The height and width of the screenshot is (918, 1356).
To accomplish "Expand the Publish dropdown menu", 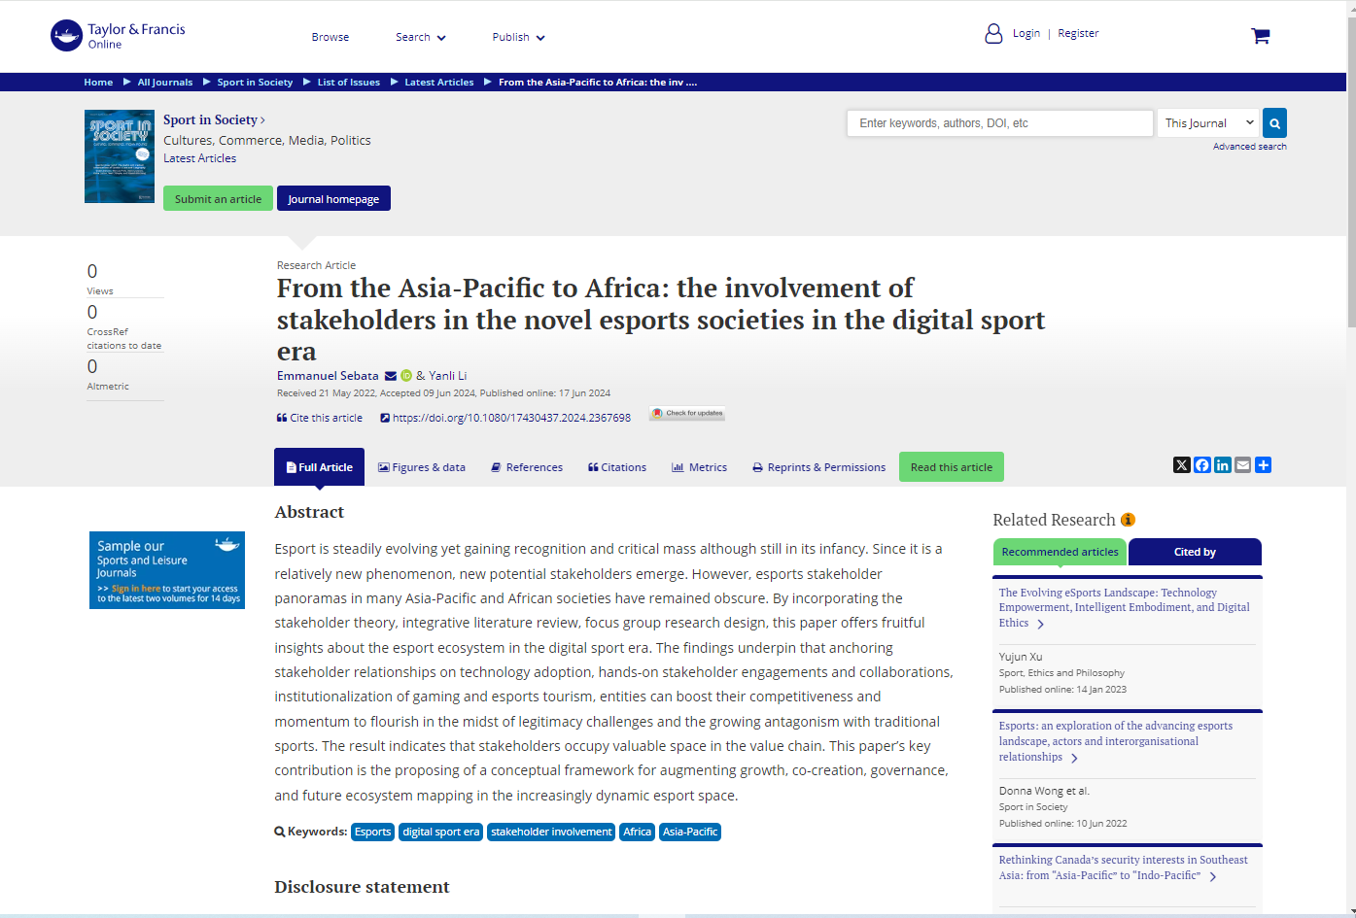I will 518,37.
